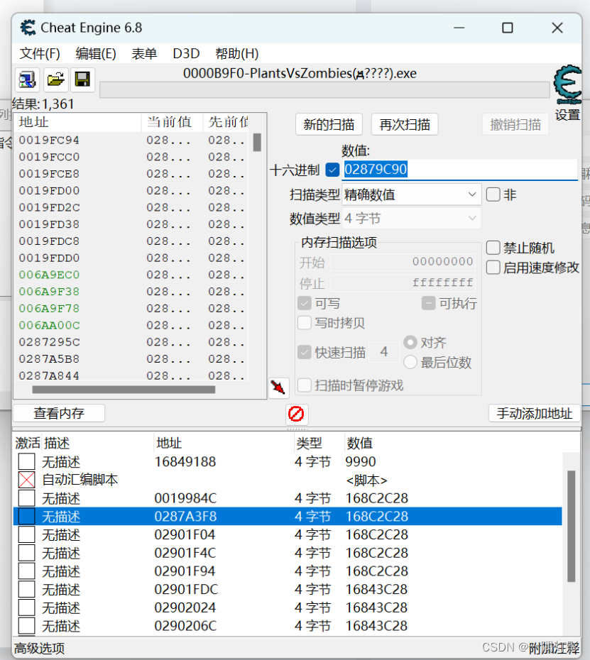
Task: Click value 9990 in address table
Action: click(361, 462)
